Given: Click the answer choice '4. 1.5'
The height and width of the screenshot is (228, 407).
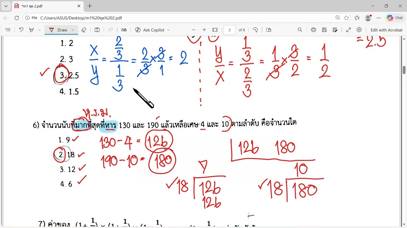Looking at the screenshot, I should 69,92.
